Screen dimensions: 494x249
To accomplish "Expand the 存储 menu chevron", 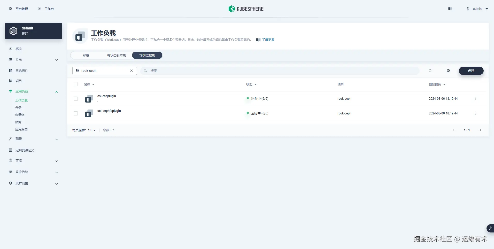I will (57, 161).
